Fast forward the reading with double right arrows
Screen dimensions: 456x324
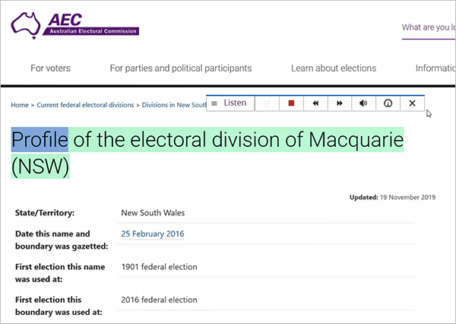point(340,103)
